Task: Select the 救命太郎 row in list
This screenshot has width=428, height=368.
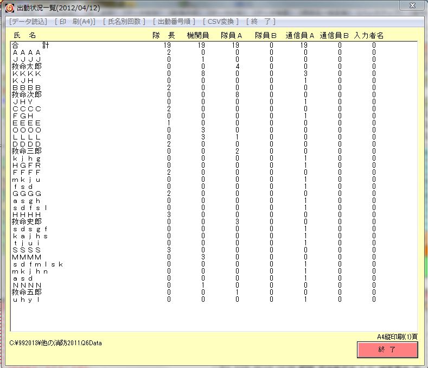Action: (27, 66)
